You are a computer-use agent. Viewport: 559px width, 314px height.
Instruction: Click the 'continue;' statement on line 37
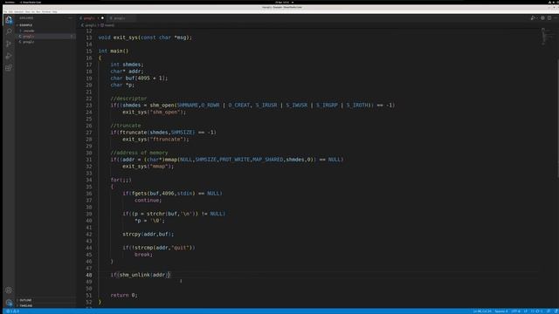tap(148, 201)
